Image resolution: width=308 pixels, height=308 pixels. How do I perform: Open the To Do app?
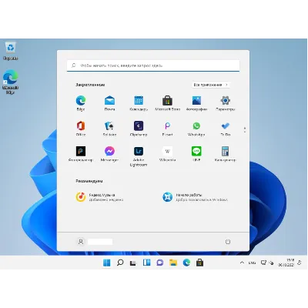click(x=226, y=129)
